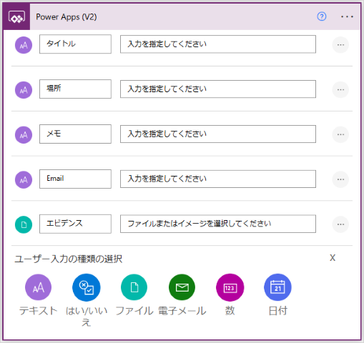
Task: Open options menu for 場所 row
Action: (x=340, y=90)
